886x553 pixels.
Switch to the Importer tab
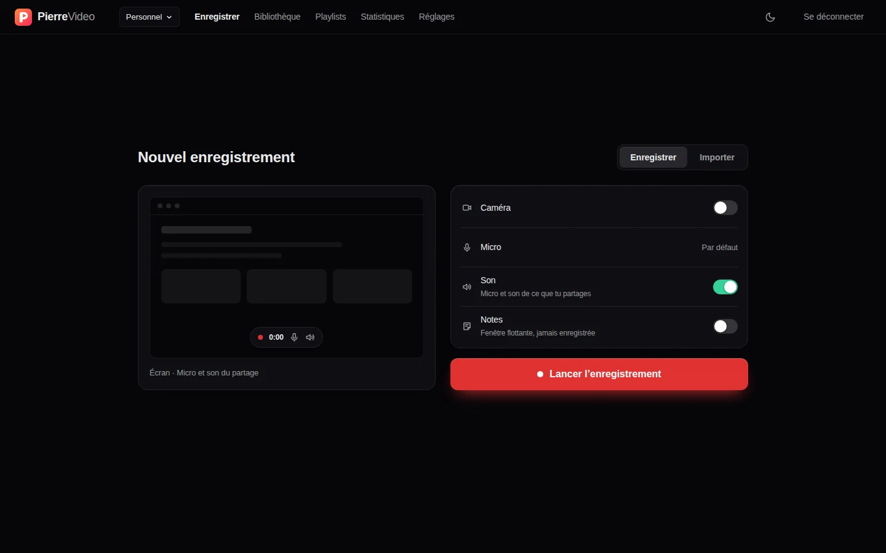tap(717, 157)
